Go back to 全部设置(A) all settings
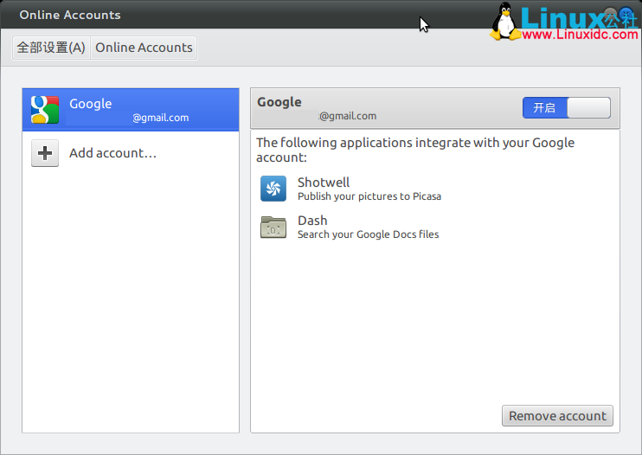 pyautogui.click(x=51, y=48)
